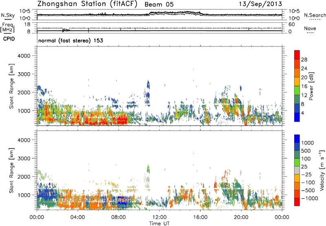Select the red top segment of Power colorbar
The width and height of the screenshot is (326, 226).
[x=297, y=55]
